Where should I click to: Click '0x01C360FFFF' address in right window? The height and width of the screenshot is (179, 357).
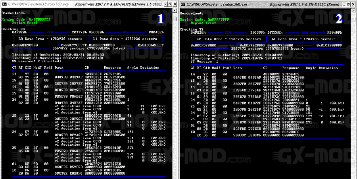click(329, 45)
